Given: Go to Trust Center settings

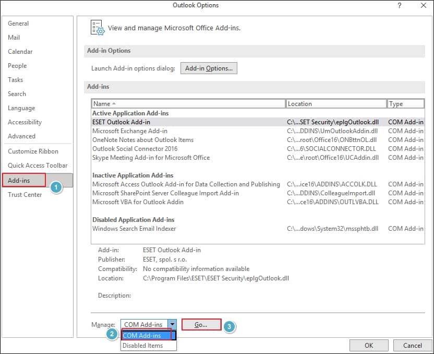Looking at the screenshot, I should [x=25, y=195].
